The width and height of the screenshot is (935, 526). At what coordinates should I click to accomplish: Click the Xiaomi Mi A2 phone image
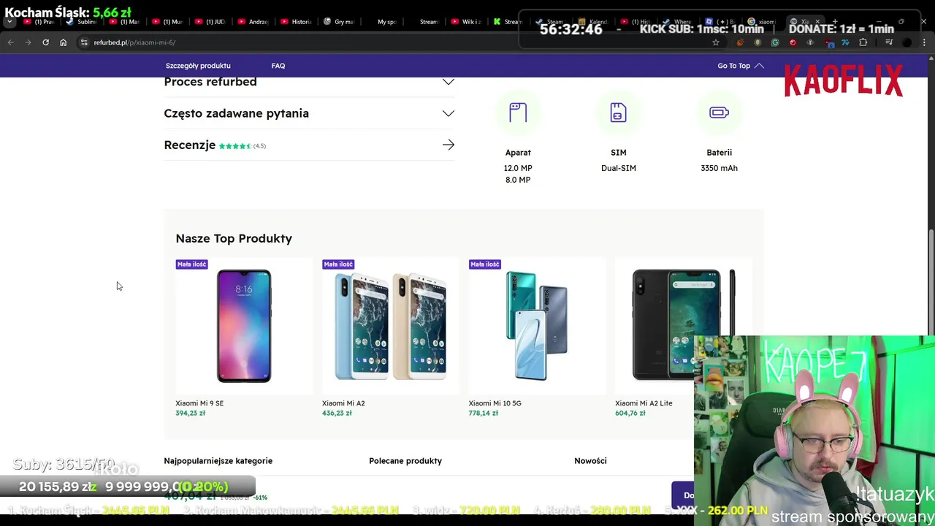(x=390, y=326)
